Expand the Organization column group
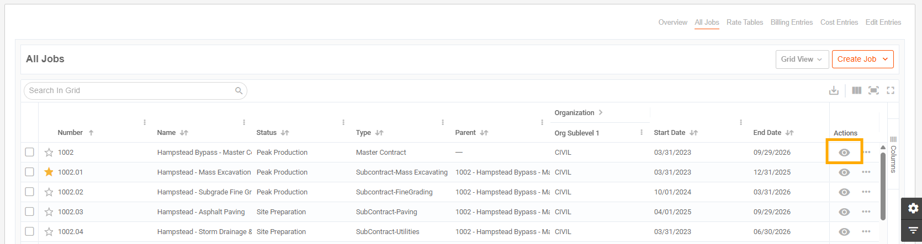 point(601,112)
